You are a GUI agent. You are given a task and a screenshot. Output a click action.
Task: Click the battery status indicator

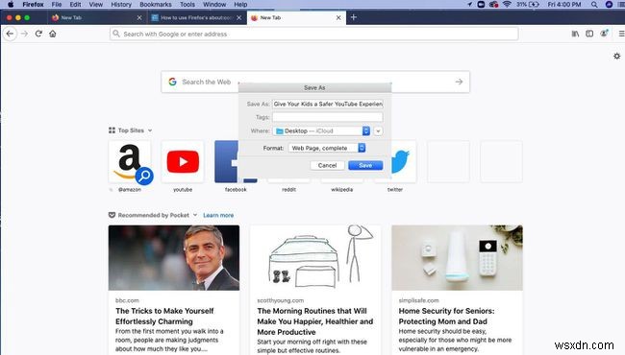(x=528, y=5)
